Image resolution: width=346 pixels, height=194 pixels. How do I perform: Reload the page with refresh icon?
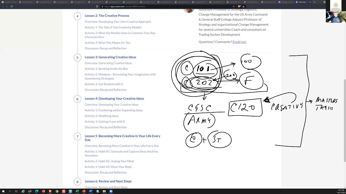[11, 6]
